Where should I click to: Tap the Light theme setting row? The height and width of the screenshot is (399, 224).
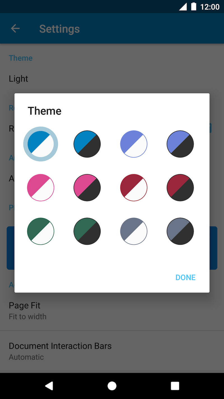coord(112,79)
